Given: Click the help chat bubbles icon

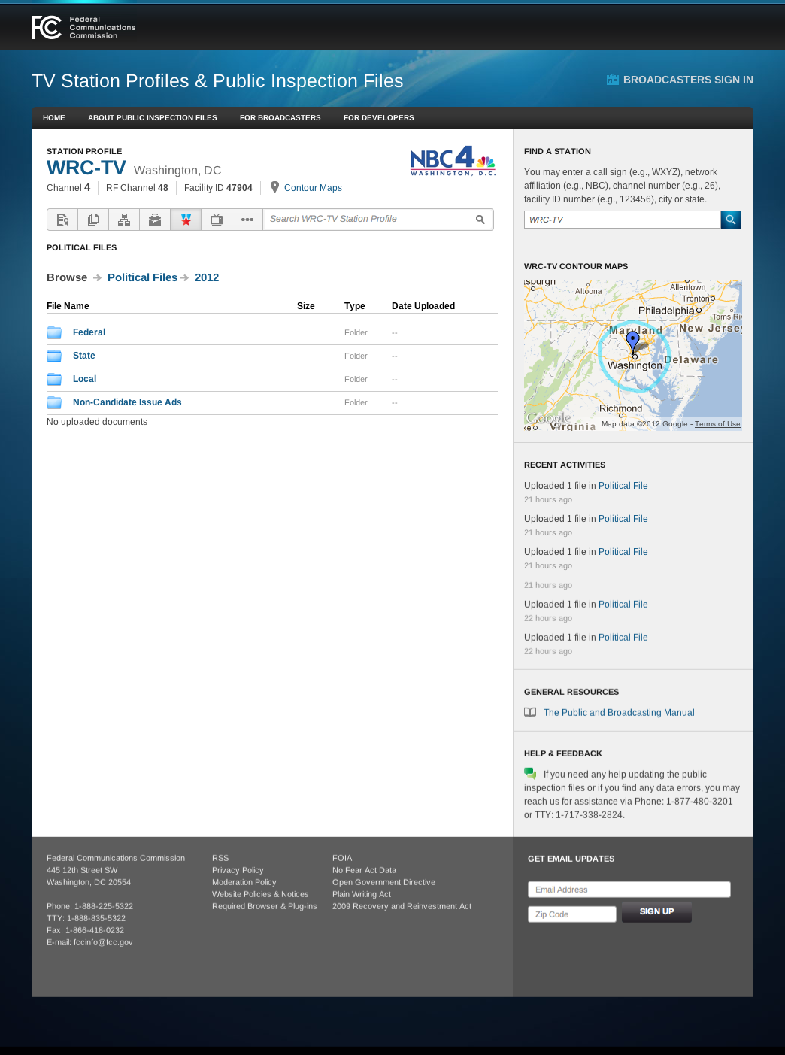Looking at the screenshot, I should click(x=530, y=773).
